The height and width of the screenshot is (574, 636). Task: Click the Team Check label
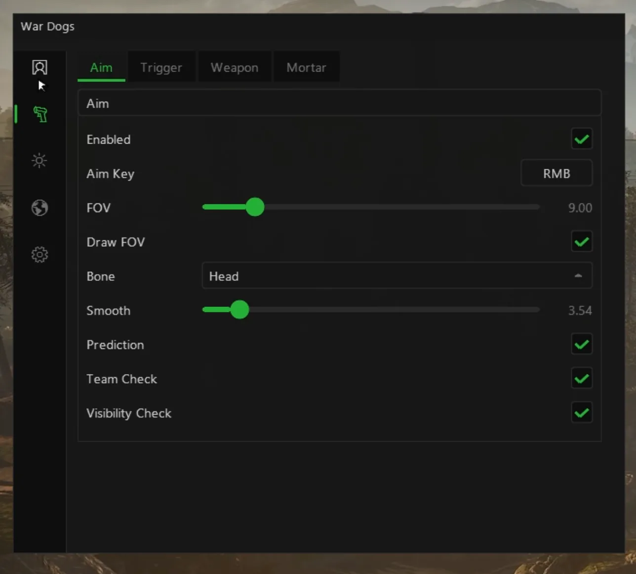point(121,379)
